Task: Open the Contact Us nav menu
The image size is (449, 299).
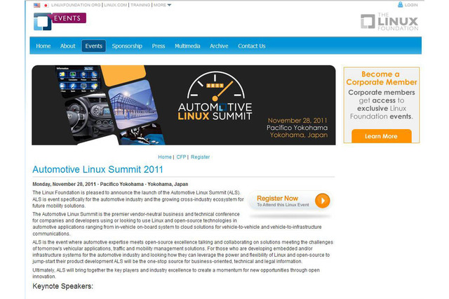Action: (x=251, y=46)
